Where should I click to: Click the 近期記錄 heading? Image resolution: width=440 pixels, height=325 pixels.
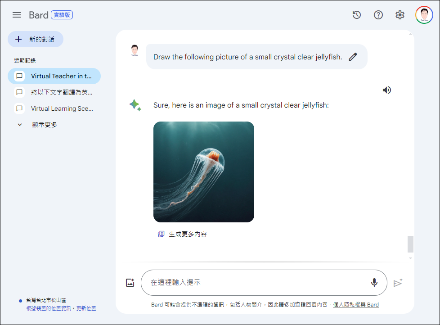(25, 61)
